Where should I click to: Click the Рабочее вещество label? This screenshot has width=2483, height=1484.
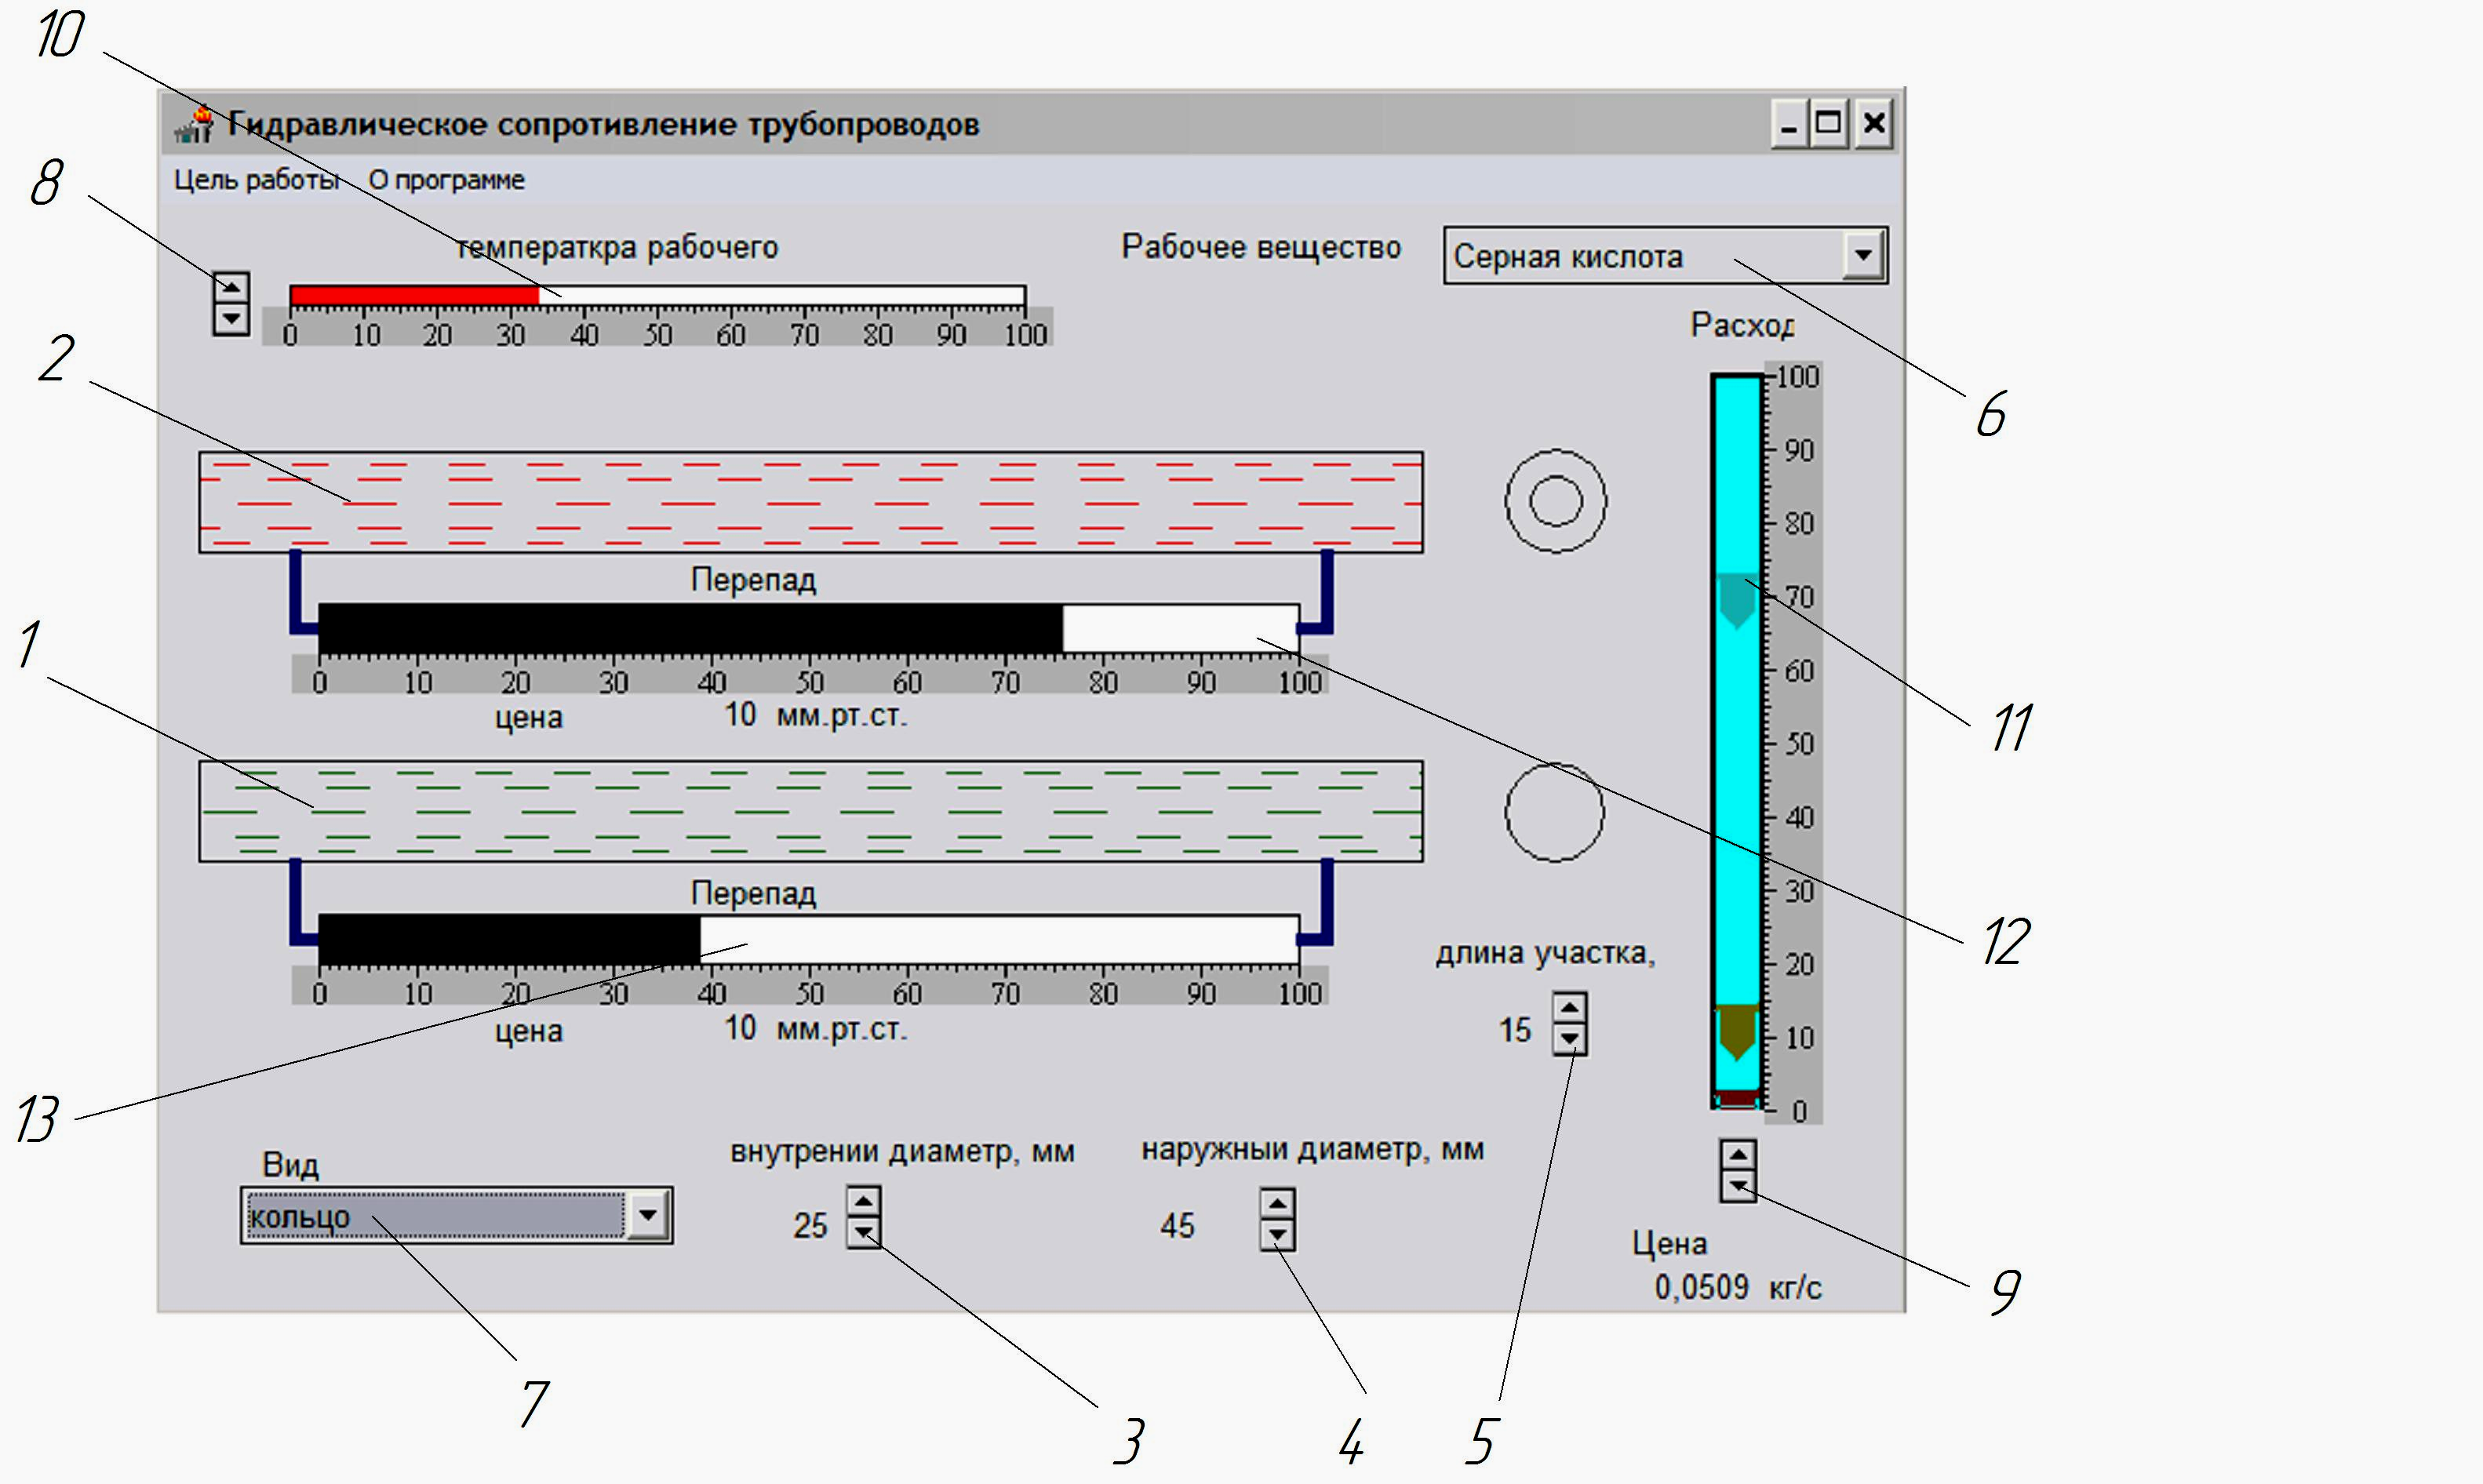point(1261,247)
